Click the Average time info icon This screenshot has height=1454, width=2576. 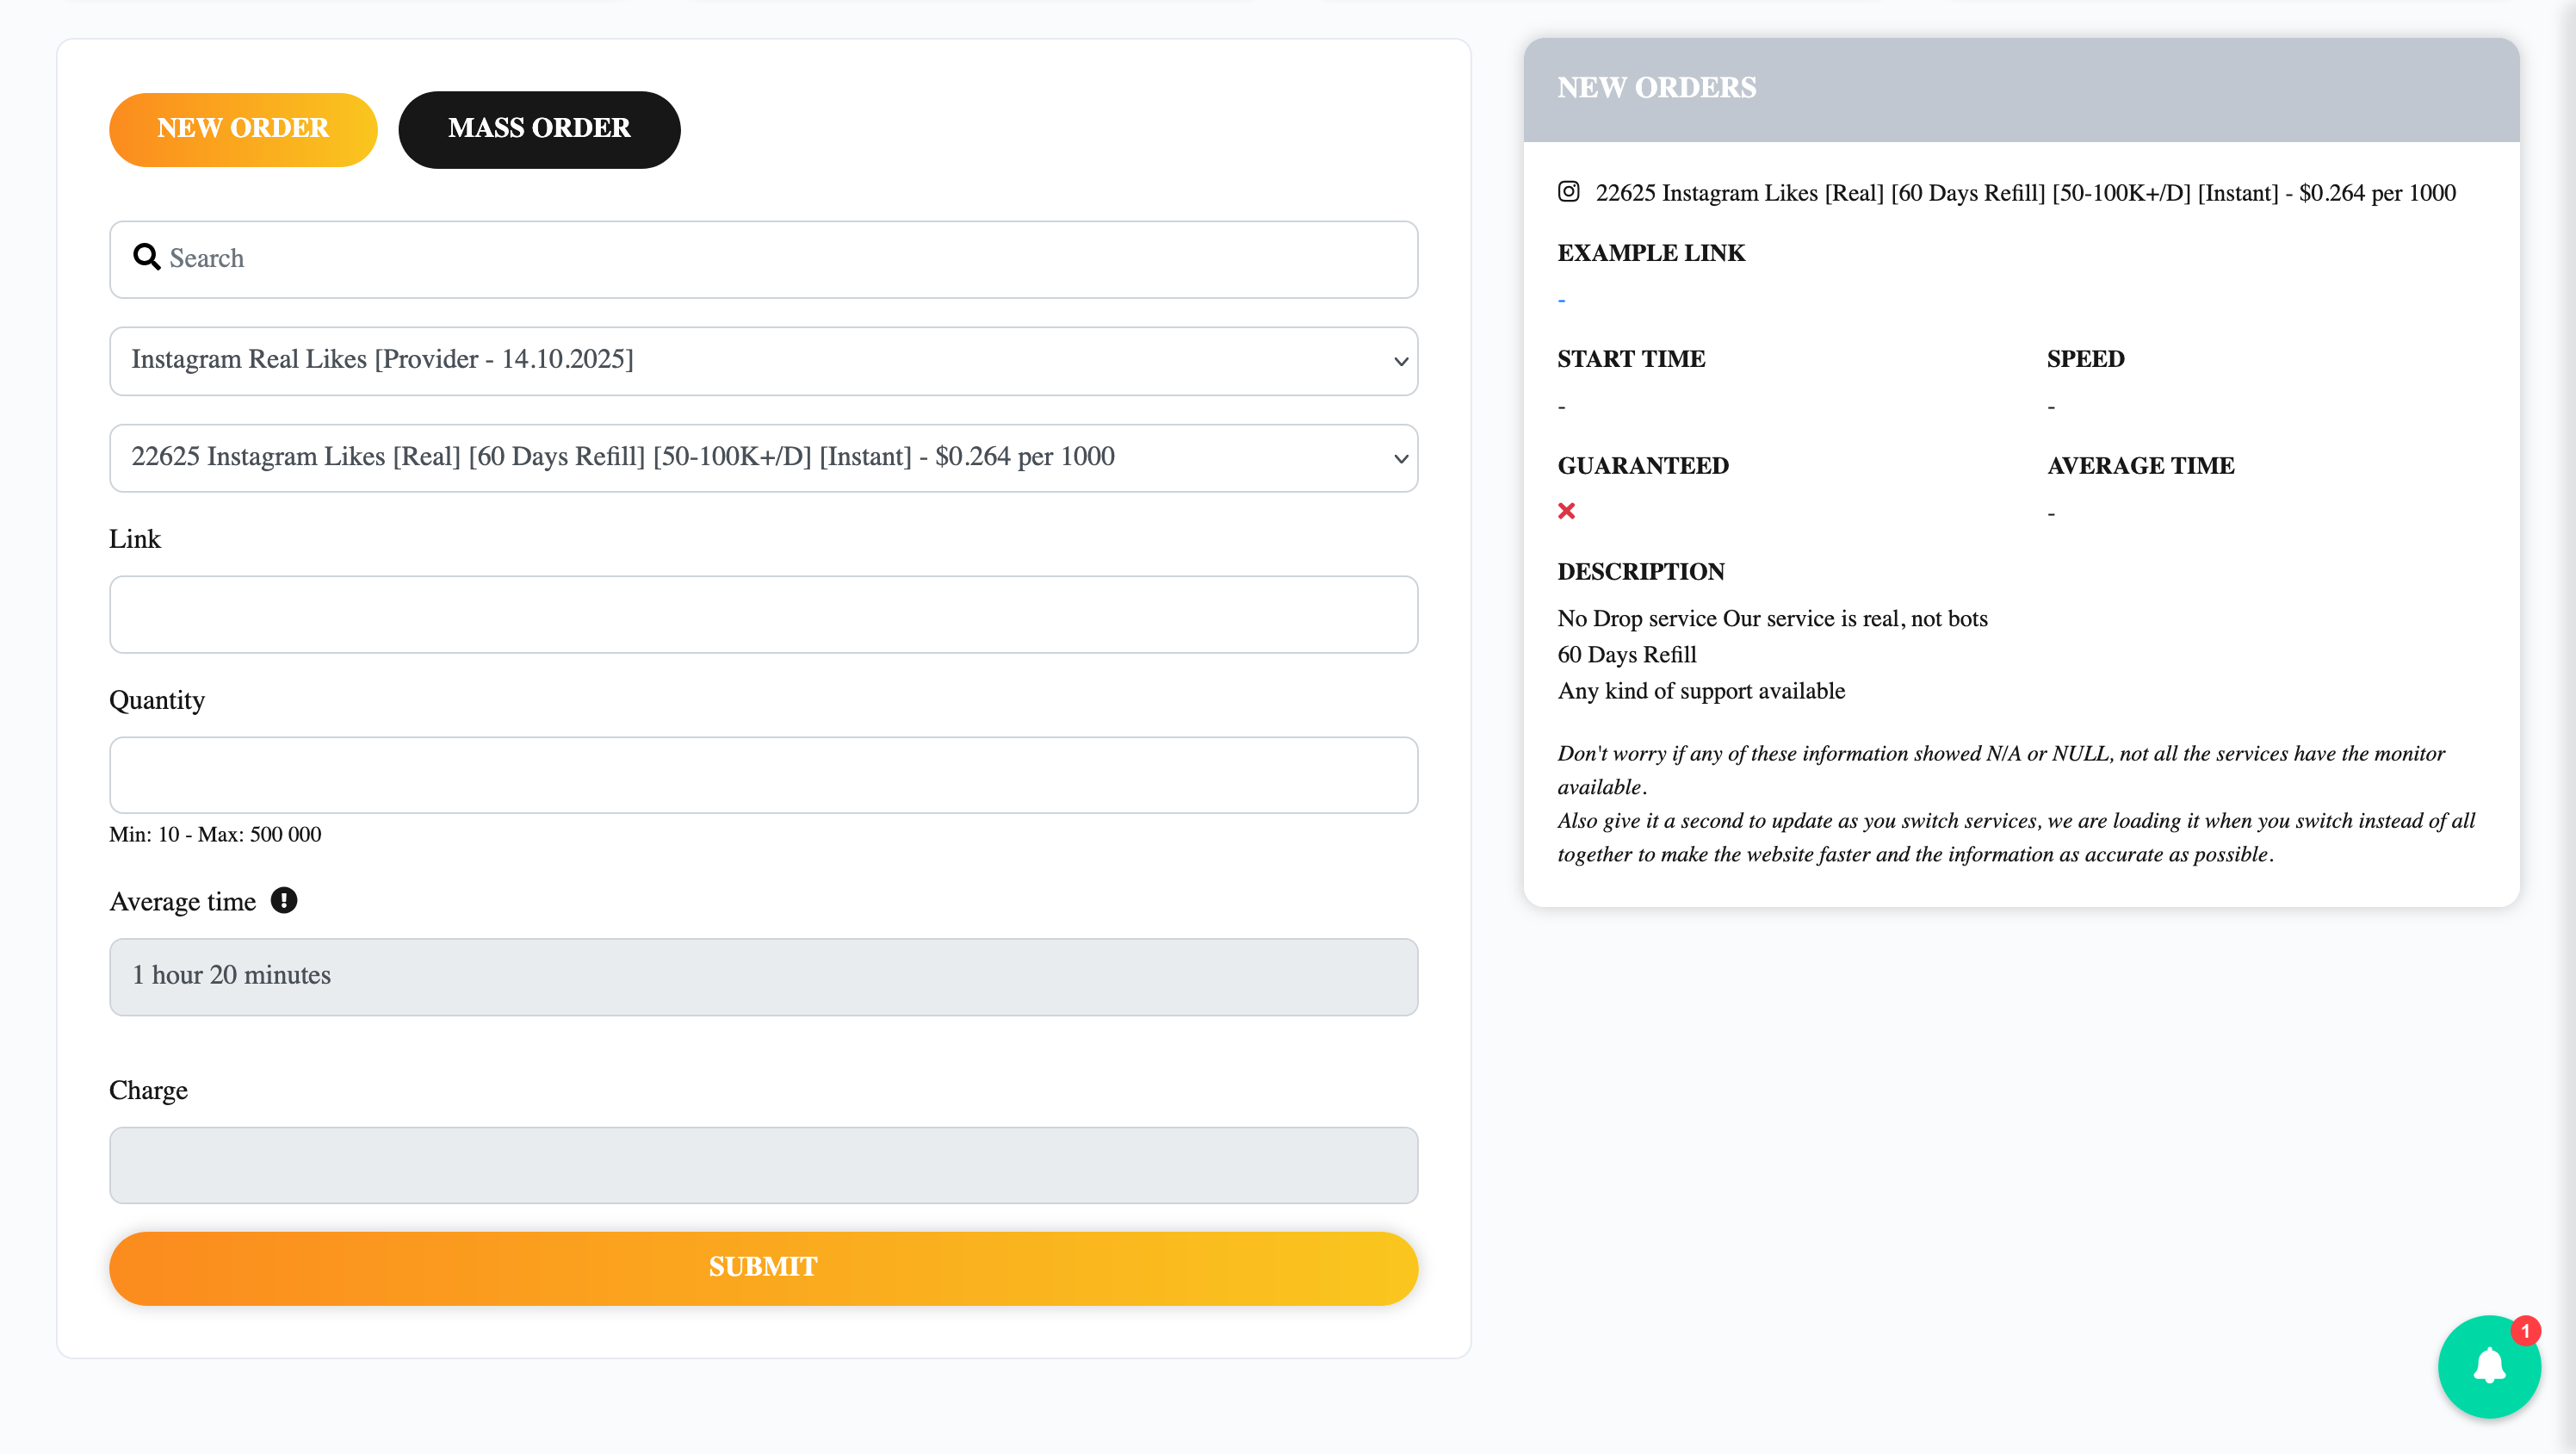284,901
